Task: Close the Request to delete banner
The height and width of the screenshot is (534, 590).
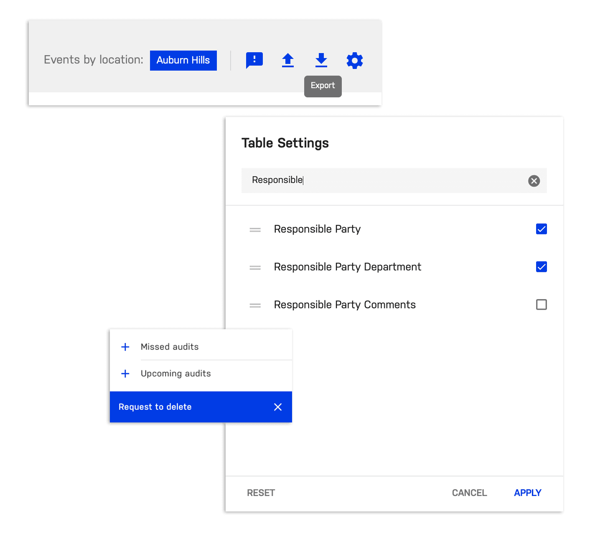Action: [x=277, y=407]
